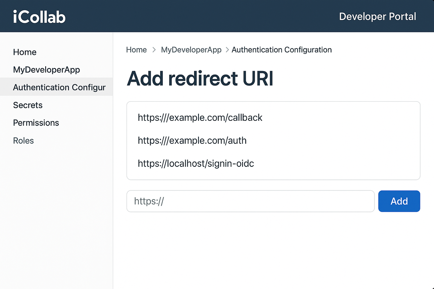Open the Roles section
The image size is (434, 289).
[23, 140]
